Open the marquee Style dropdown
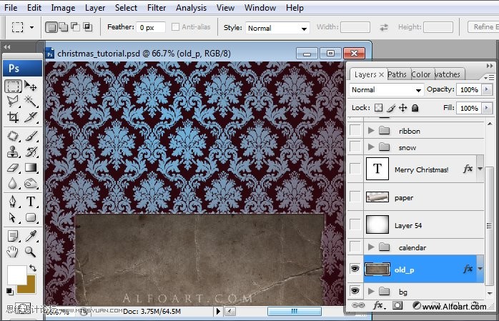499x321 pixels. pos(277,28)
